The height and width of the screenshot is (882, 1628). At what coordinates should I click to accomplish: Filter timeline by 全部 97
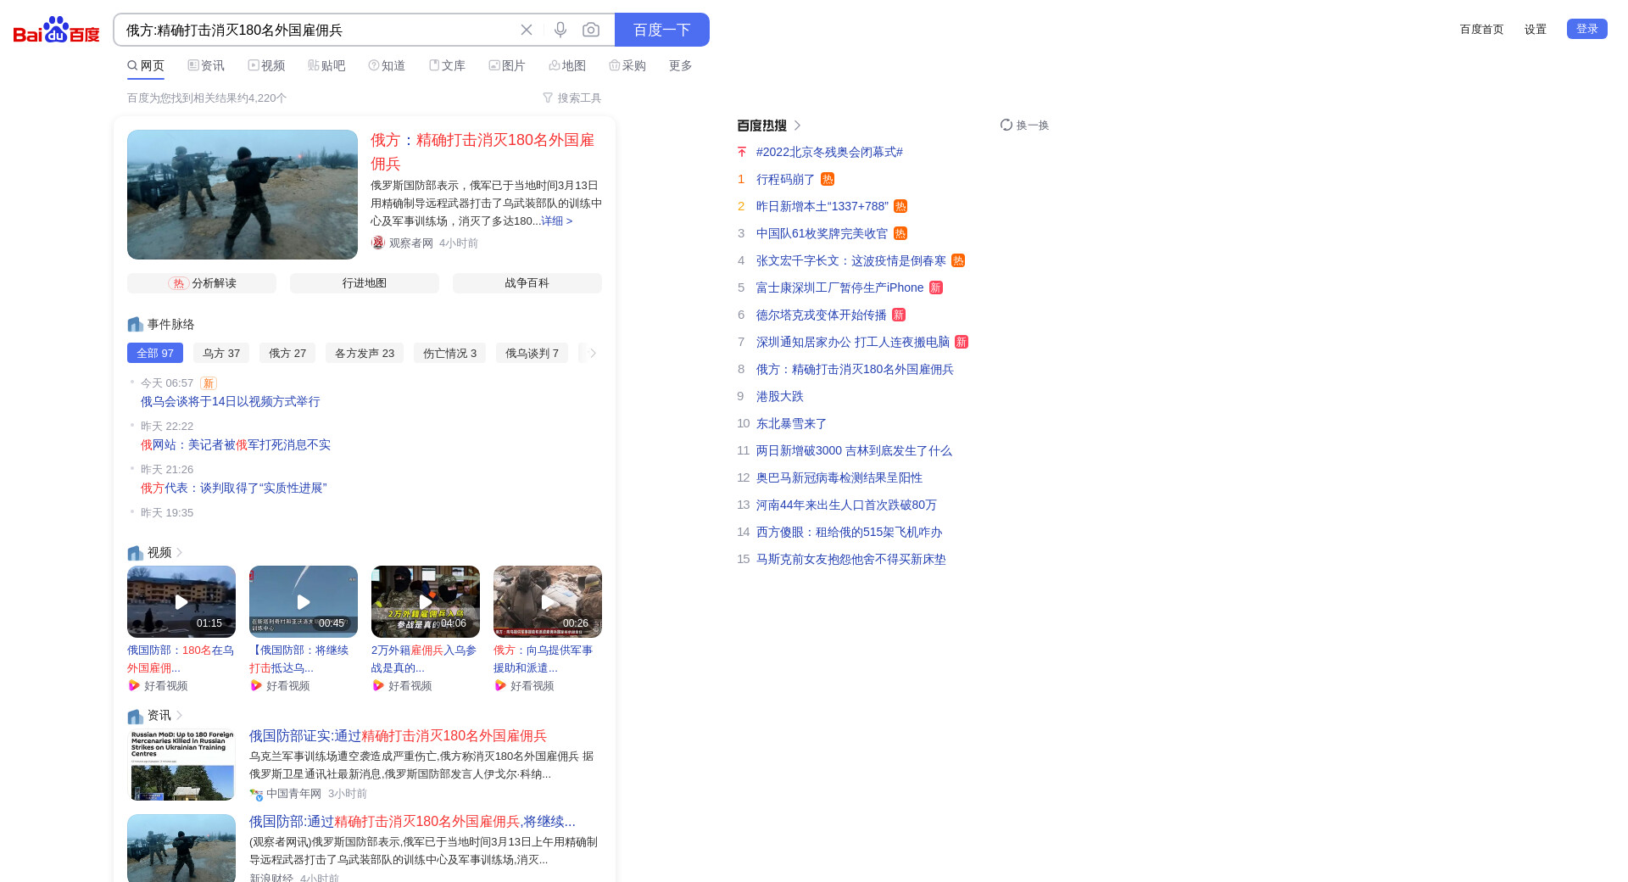155,353
